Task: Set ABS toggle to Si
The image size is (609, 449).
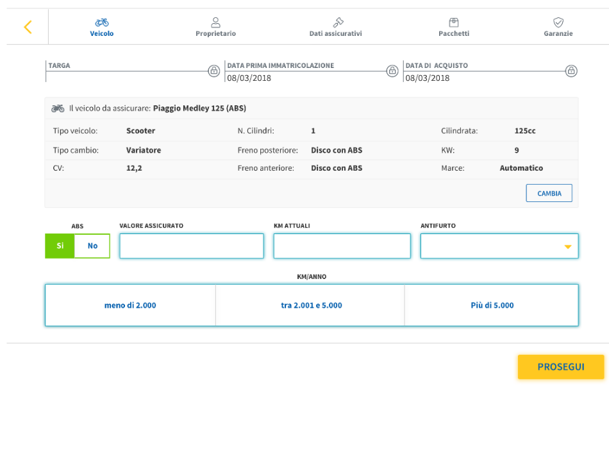Action: [60, 246]
